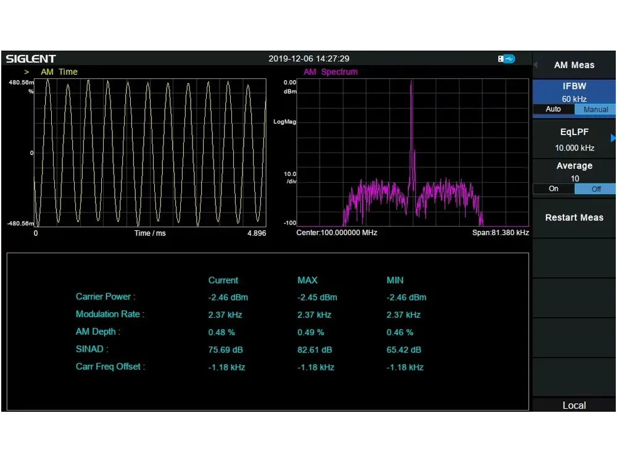Expand the EqLPF submenu arrow
This screenshot has width=617, height=463.
pos(613,138)
